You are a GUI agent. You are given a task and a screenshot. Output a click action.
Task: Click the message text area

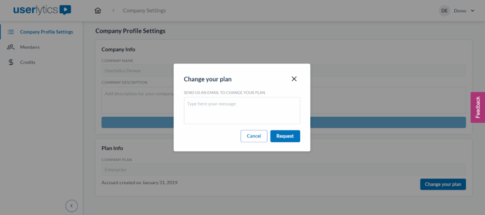[242, 111]
